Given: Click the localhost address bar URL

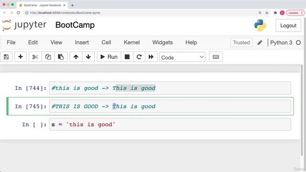Looking at the screenshot, I should coord(65,13).
